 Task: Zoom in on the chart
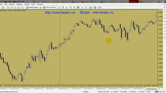[x=71, y=7]
